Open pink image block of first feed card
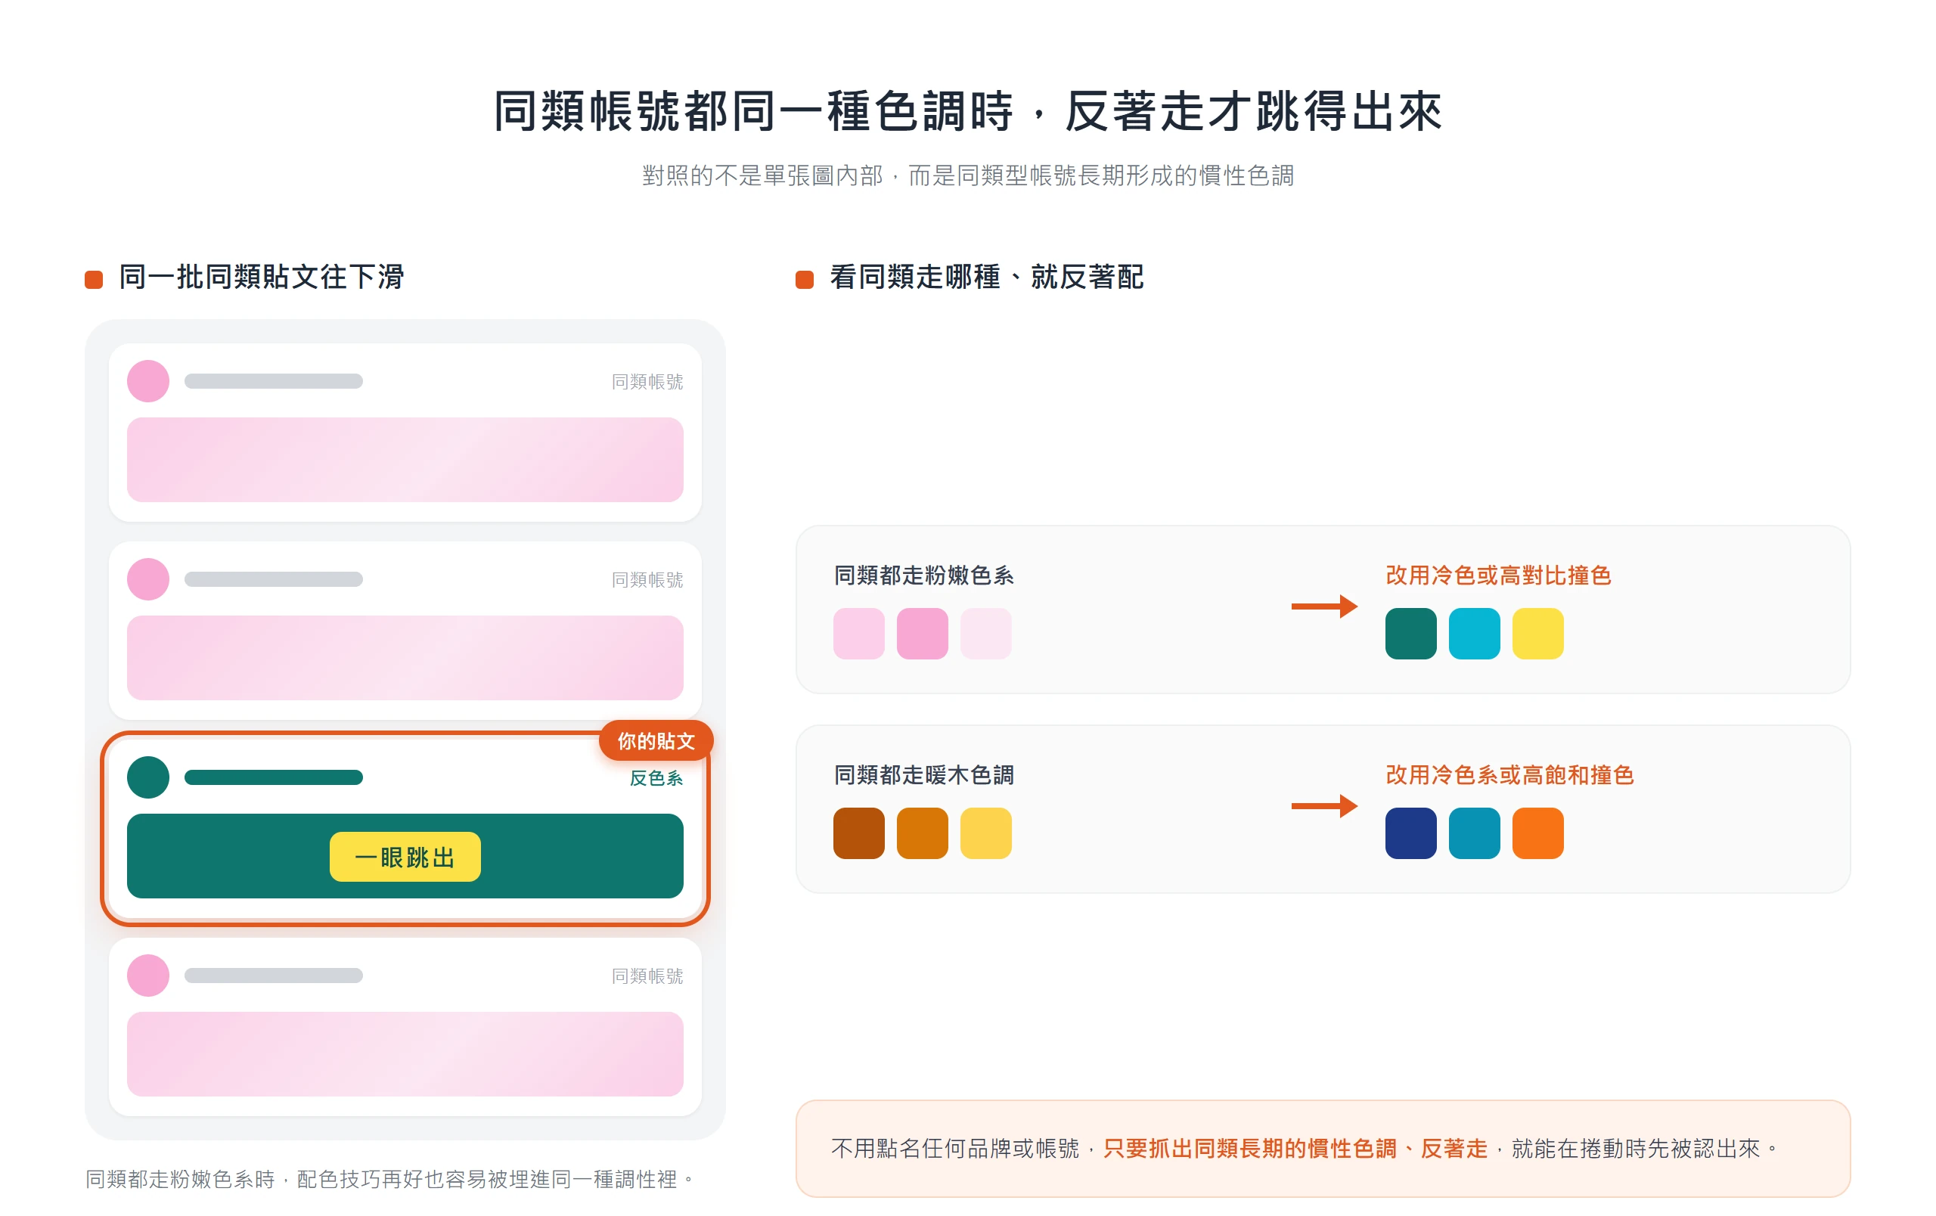This screenshot has width=1936, height=1216. click(405, 460)
